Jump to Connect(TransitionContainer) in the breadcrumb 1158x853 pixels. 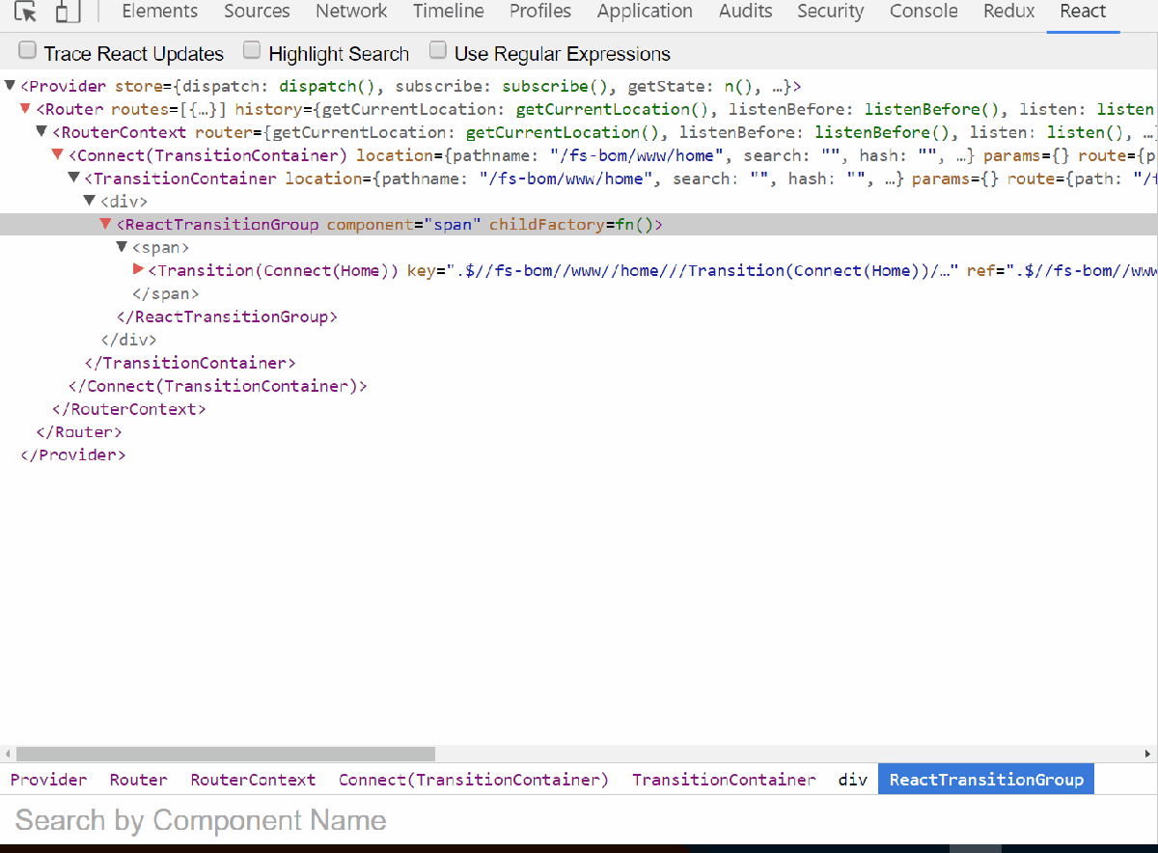pyautogui.click(x=474, y=780)
